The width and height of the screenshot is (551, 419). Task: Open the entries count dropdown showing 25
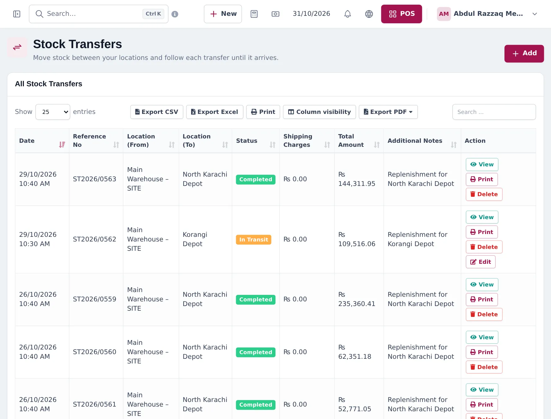53,112
